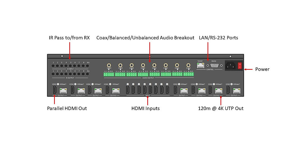Select the fourth COAX audio connector

click(143, 65)
